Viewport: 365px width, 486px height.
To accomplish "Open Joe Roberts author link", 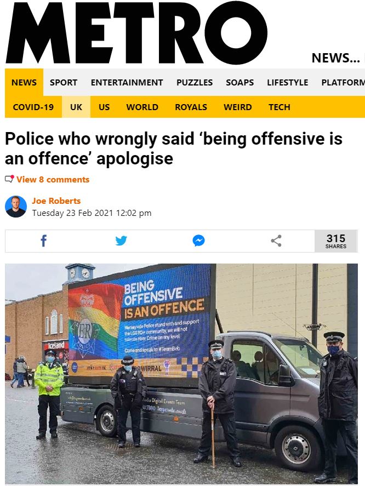I will point(56,201).
